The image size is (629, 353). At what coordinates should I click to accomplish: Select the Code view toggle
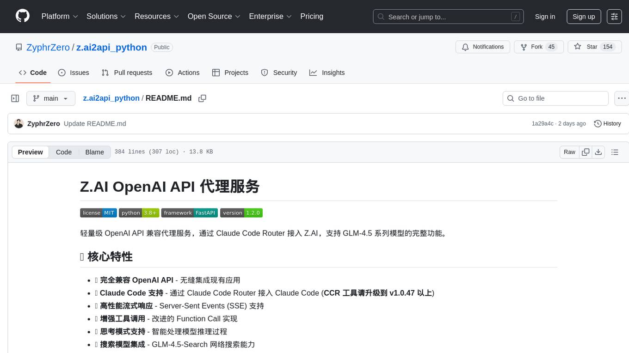64,152
